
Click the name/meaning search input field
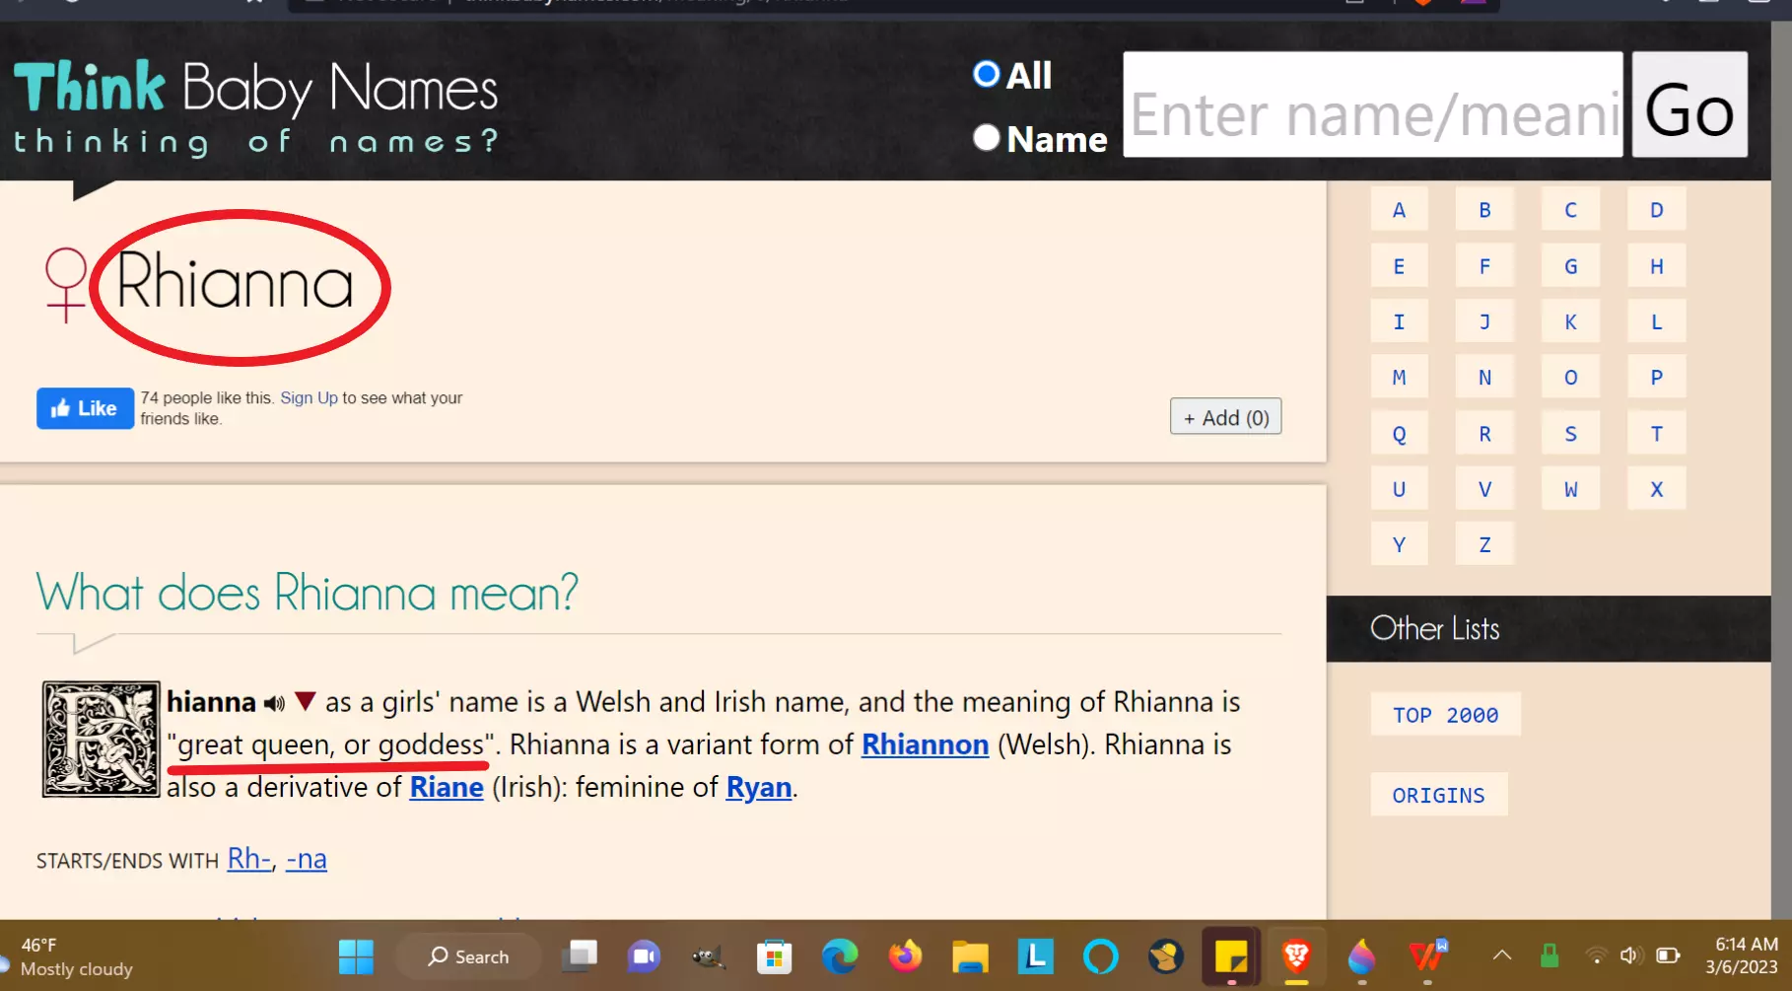click(x=1372, y=106)
